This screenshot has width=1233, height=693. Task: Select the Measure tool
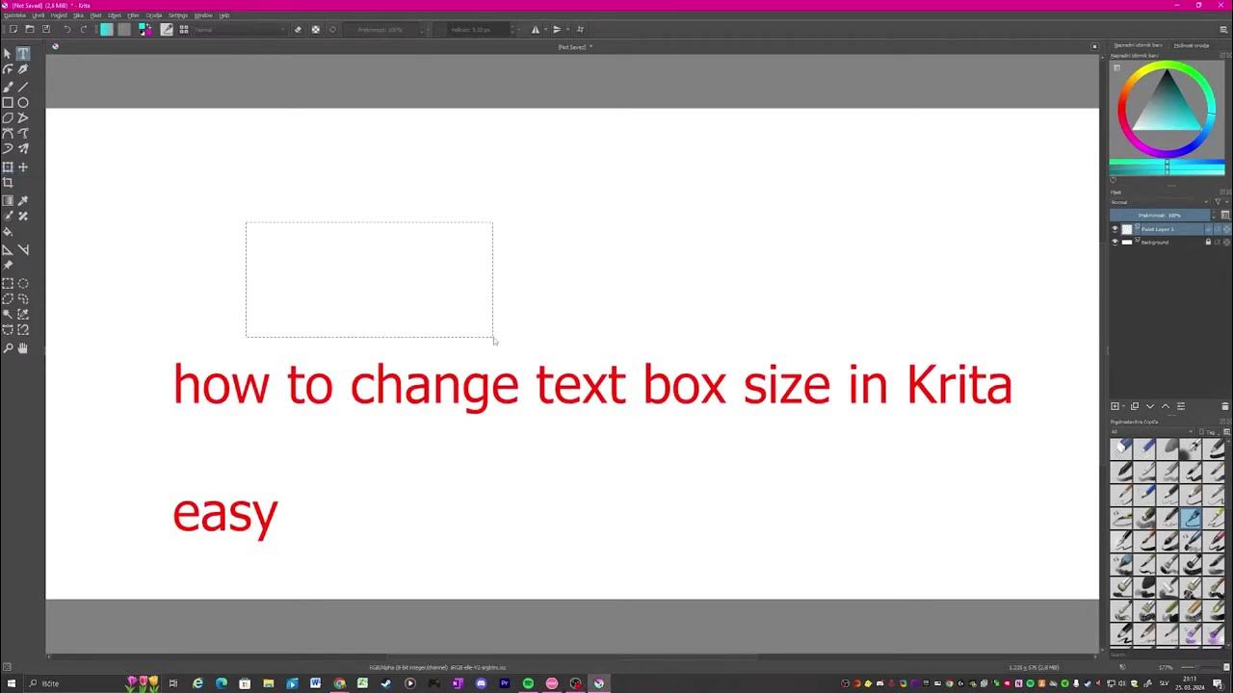click(x=23, y=249)
